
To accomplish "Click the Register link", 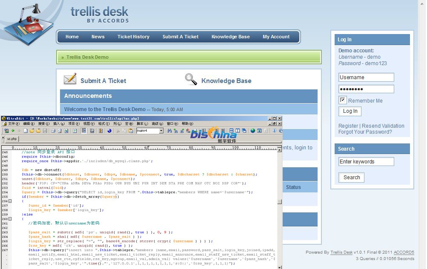I will pyautogui.click(x=348, y=126).
